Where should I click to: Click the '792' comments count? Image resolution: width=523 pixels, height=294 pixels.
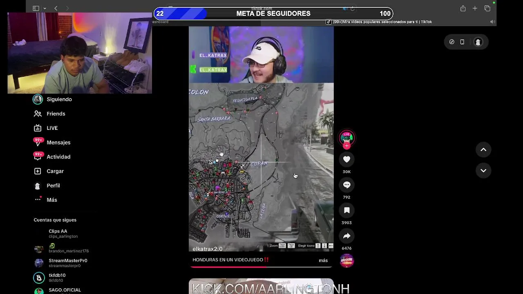point(346,197)
